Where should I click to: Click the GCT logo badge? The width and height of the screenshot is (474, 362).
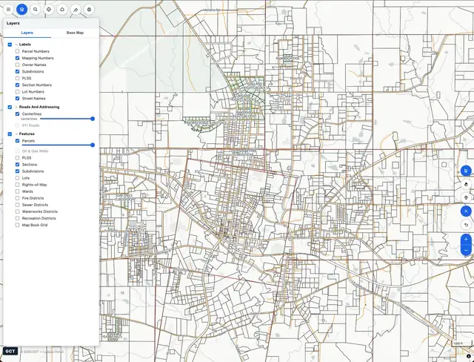point(10,351)
